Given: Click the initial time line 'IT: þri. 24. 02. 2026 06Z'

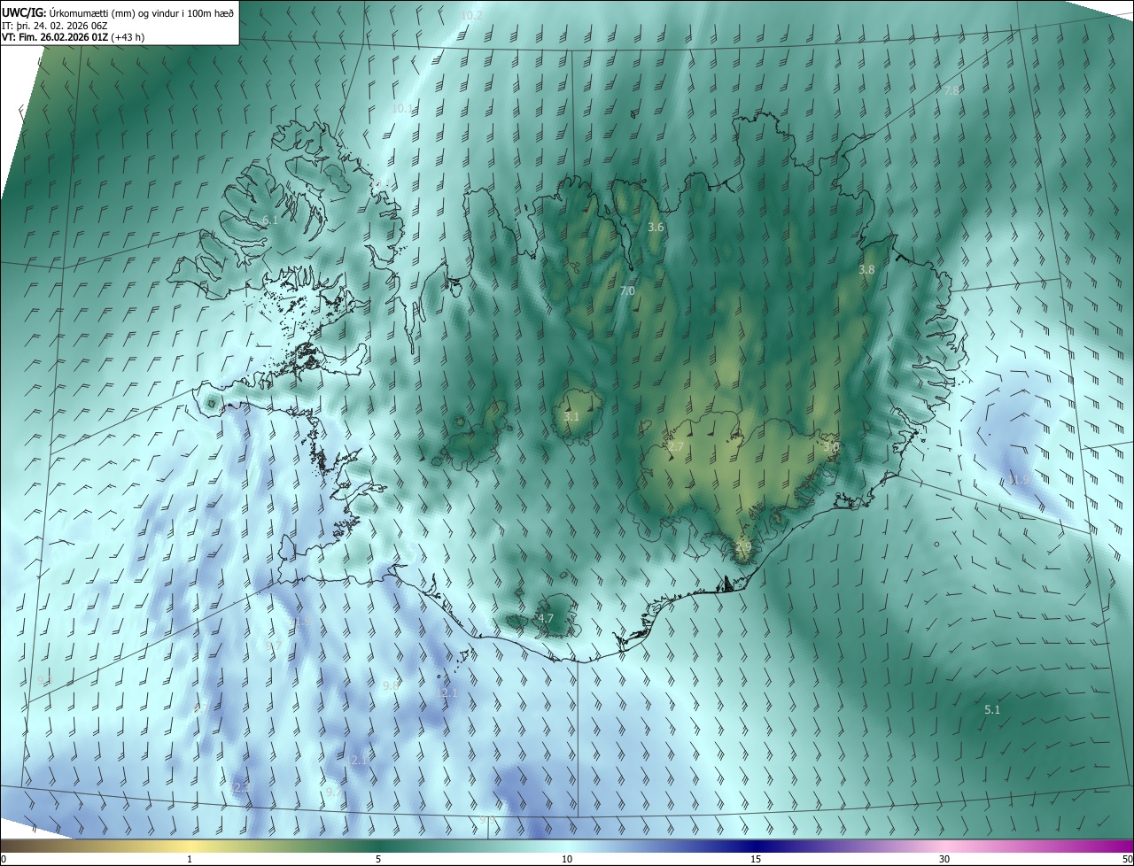Looking at the screenshot, I should coord(55,26).
